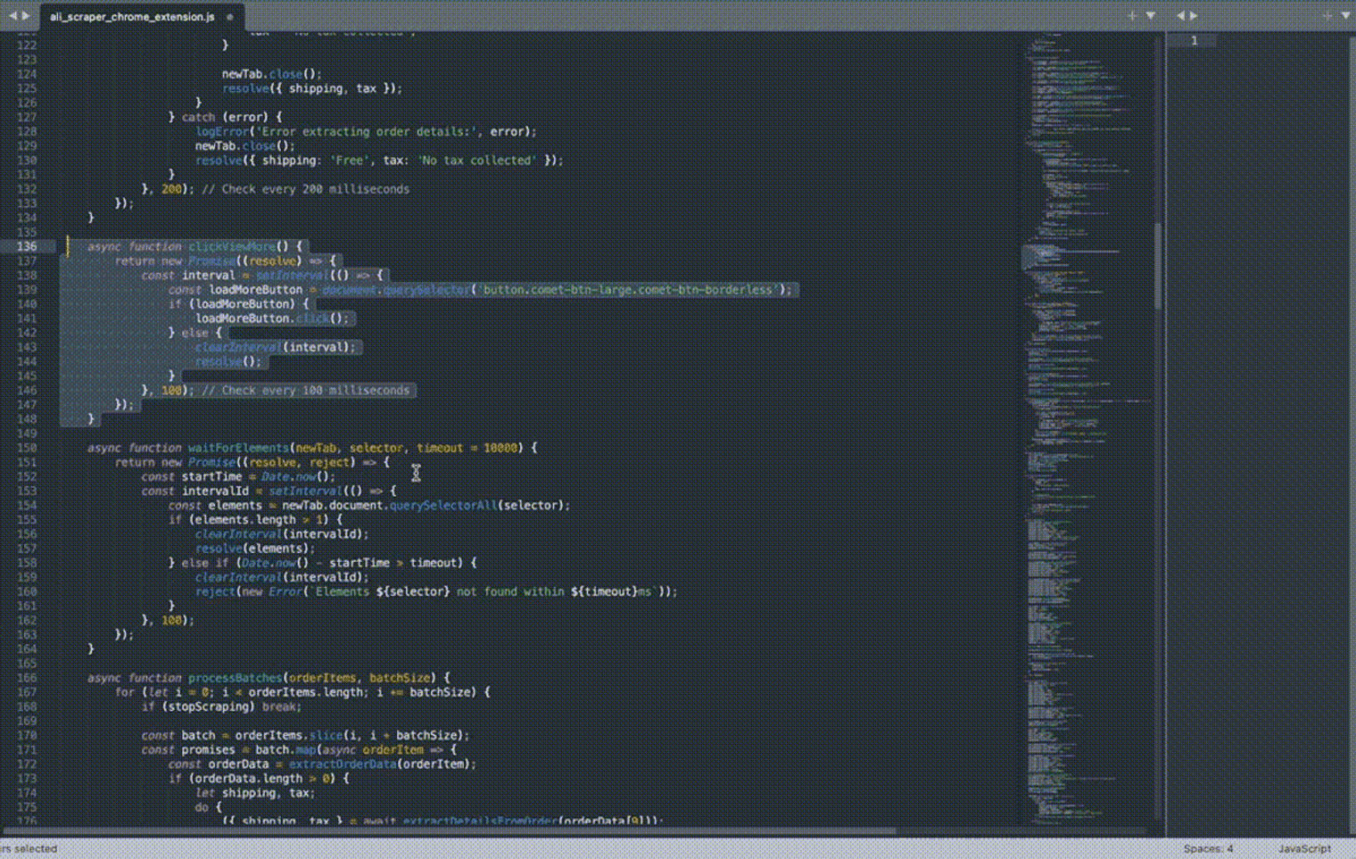Click 'resolve(elements);' on line 157
Screen dimensions: 1356x859
[x=255, y=549]
